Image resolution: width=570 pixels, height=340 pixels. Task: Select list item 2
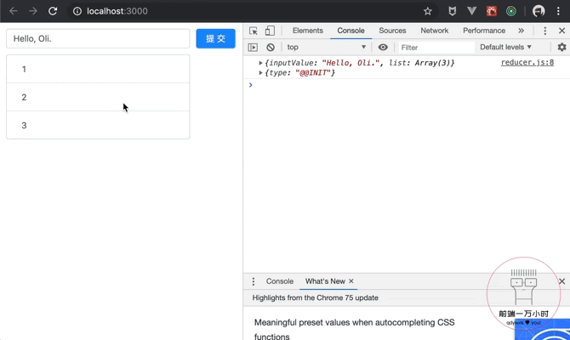98,97
